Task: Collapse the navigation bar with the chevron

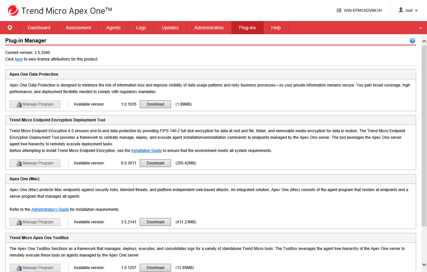Action: click(x=420, y=28)
